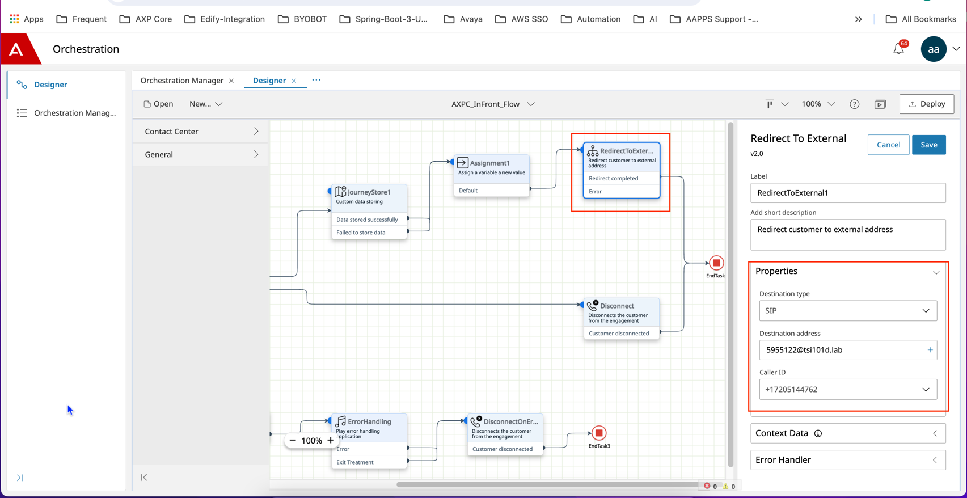Show more bookmarks with double chevron
The width and height of the screenshot is (967, 498).
[859, 19]
